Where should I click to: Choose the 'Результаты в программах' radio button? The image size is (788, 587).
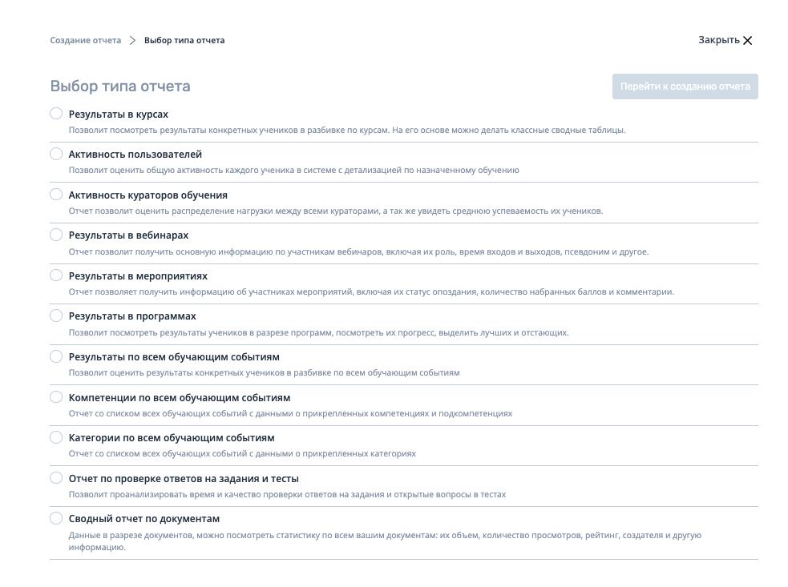(x=56, y=316)
